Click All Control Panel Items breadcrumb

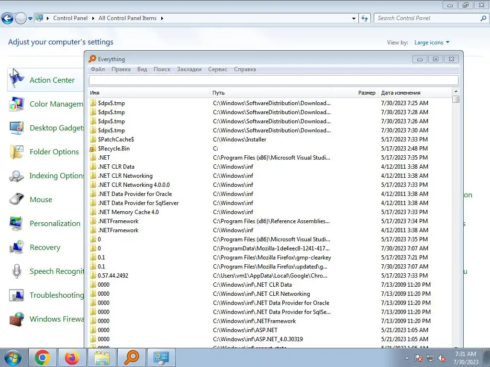127,18
